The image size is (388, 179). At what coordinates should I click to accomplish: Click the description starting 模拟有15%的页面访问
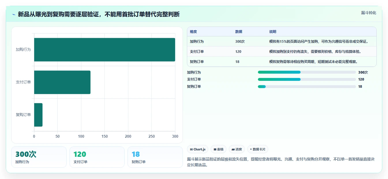click(319, 42)
